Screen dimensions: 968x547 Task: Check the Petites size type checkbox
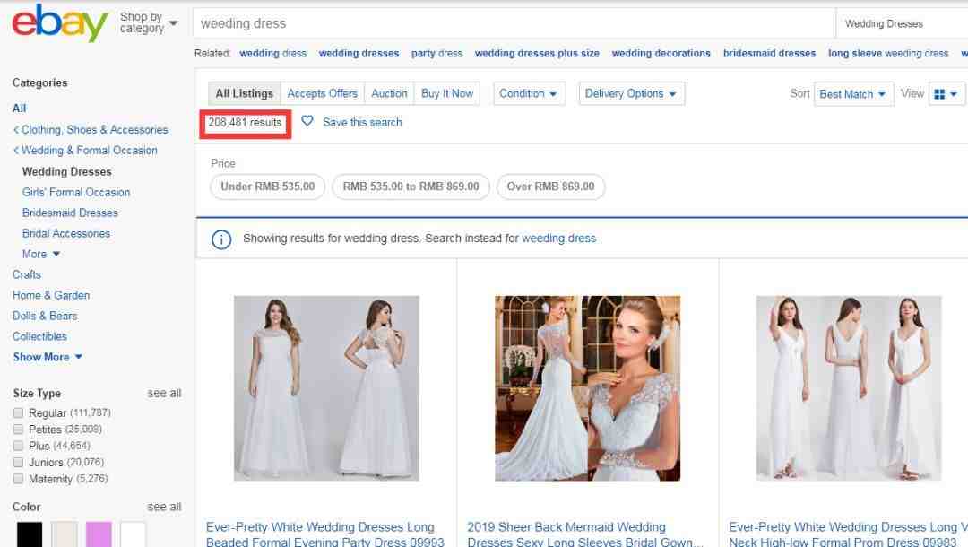[18, 429]
